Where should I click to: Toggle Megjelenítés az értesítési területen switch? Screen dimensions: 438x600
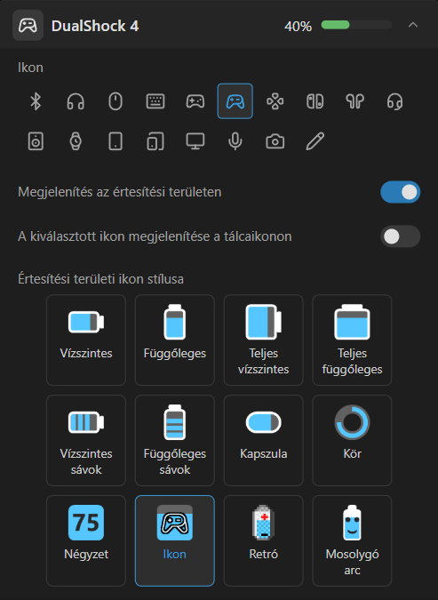(400, 192)
